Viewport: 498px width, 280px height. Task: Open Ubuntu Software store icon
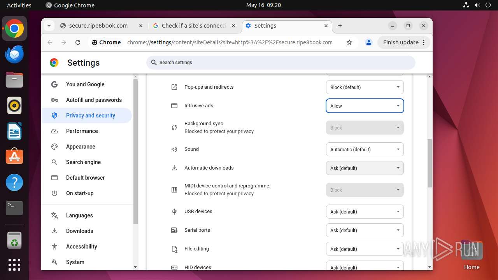coord(14,157)
